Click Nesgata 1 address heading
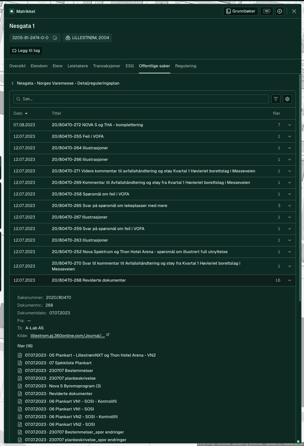Image resolution: width=304 pixels, height=446 pixels. (22, 26)
